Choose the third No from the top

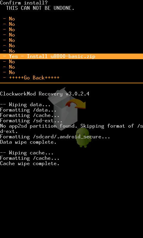coord(9,29)
